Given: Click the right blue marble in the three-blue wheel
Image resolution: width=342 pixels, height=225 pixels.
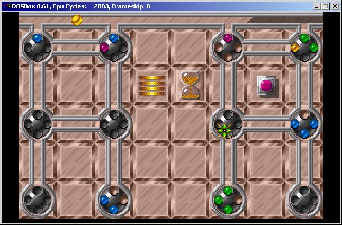Looking at the screenshot, I should point(313,124).
